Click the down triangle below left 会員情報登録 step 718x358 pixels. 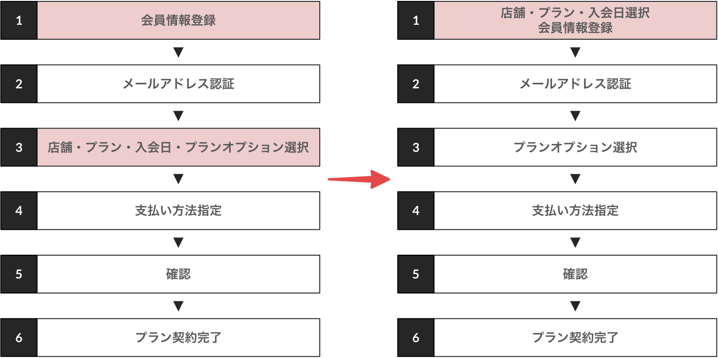click(x=178, y=52)
